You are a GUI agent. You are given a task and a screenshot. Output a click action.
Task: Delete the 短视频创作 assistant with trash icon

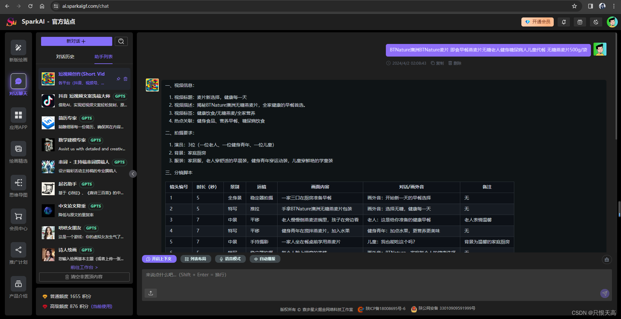click(x=125, y=79)
